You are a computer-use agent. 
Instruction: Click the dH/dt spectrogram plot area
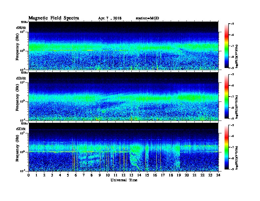click(123, 46)
